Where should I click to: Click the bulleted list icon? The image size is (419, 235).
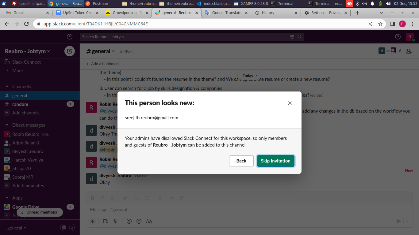point(147,198)
